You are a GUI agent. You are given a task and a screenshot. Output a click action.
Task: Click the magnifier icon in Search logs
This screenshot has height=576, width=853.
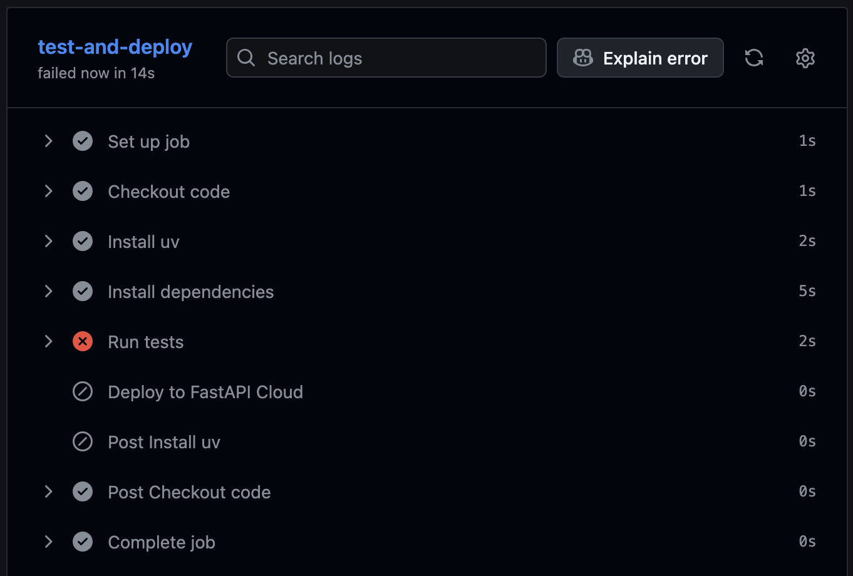coord(246,58)
